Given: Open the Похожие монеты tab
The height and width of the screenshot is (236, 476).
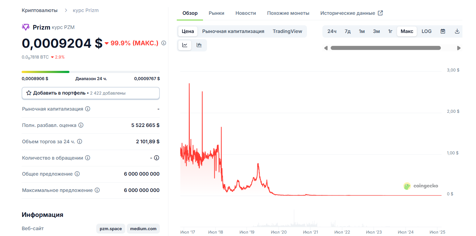Looking at the screenshot, I should click(288, 13).
